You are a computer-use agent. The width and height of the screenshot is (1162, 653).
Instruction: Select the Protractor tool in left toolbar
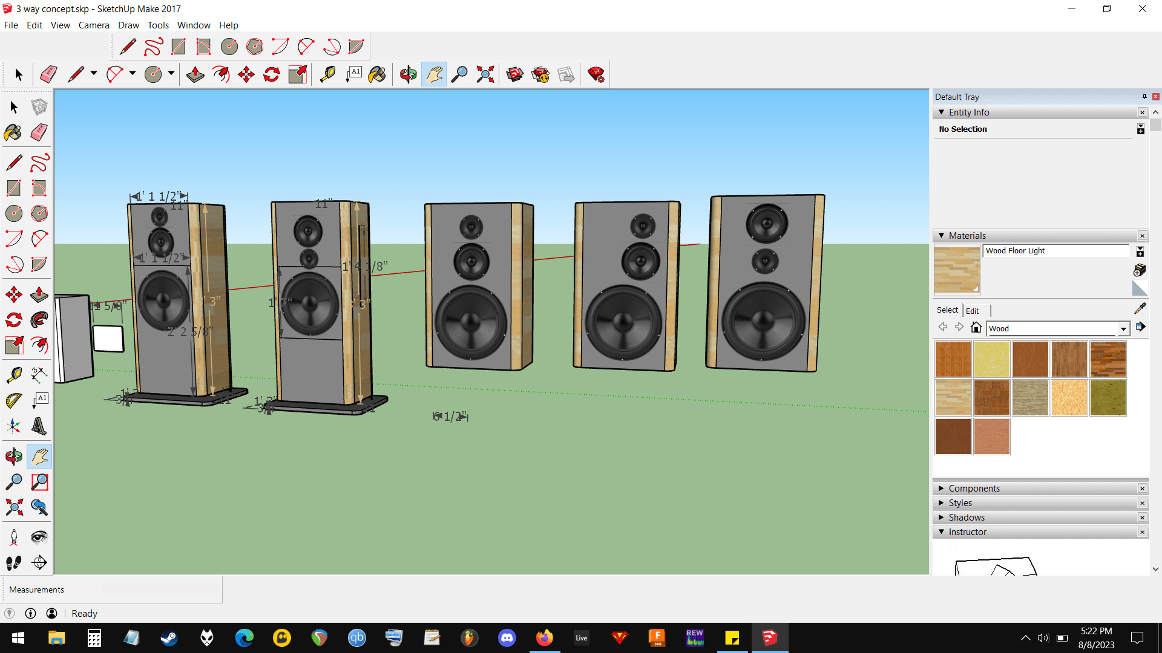pyautogui.click(x=14, y=401)
